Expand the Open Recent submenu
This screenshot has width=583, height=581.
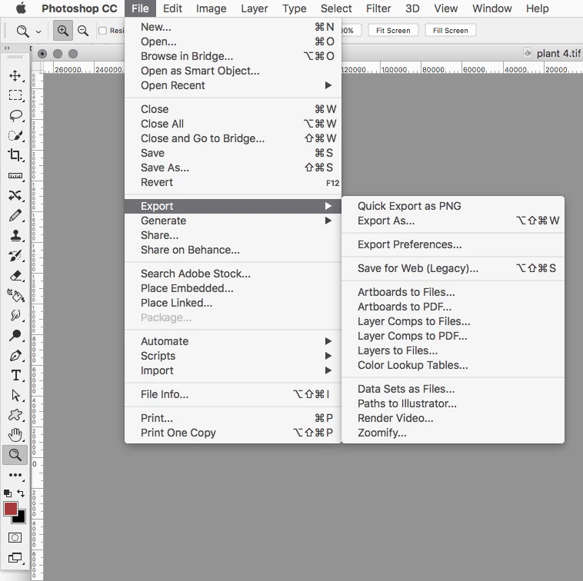click(x=233, y=85)
